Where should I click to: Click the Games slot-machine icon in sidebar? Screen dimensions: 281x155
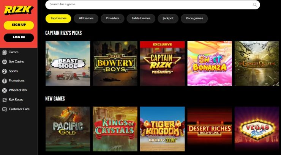click(x=4, y=52)
